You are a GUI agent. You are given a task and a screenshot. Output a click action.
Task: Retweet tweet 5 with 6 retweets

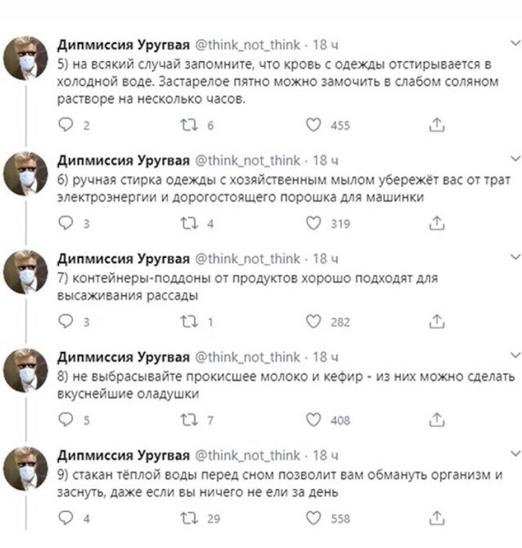[189, 125]
